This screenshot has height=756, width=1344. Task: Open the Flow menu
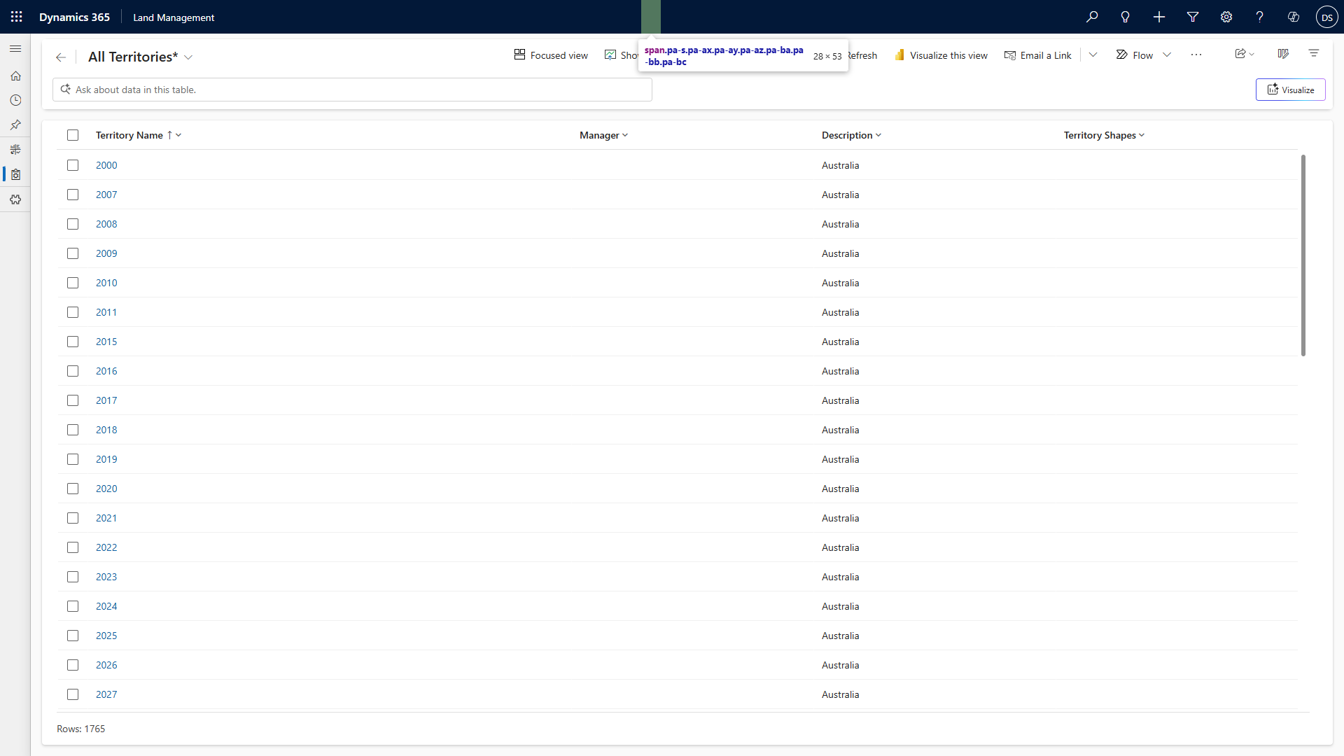tap(1142, 55)
